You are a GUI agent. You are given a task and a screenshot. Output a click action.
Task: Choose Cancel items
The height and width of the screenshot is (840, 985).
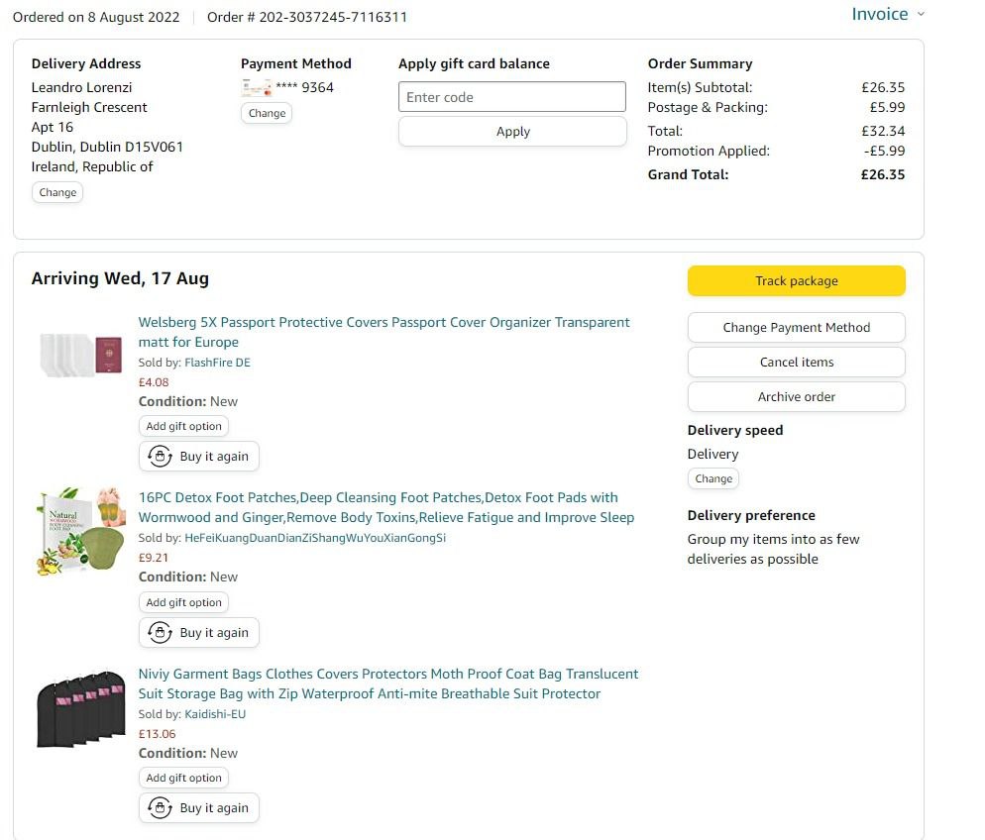[x=796, y=362]
